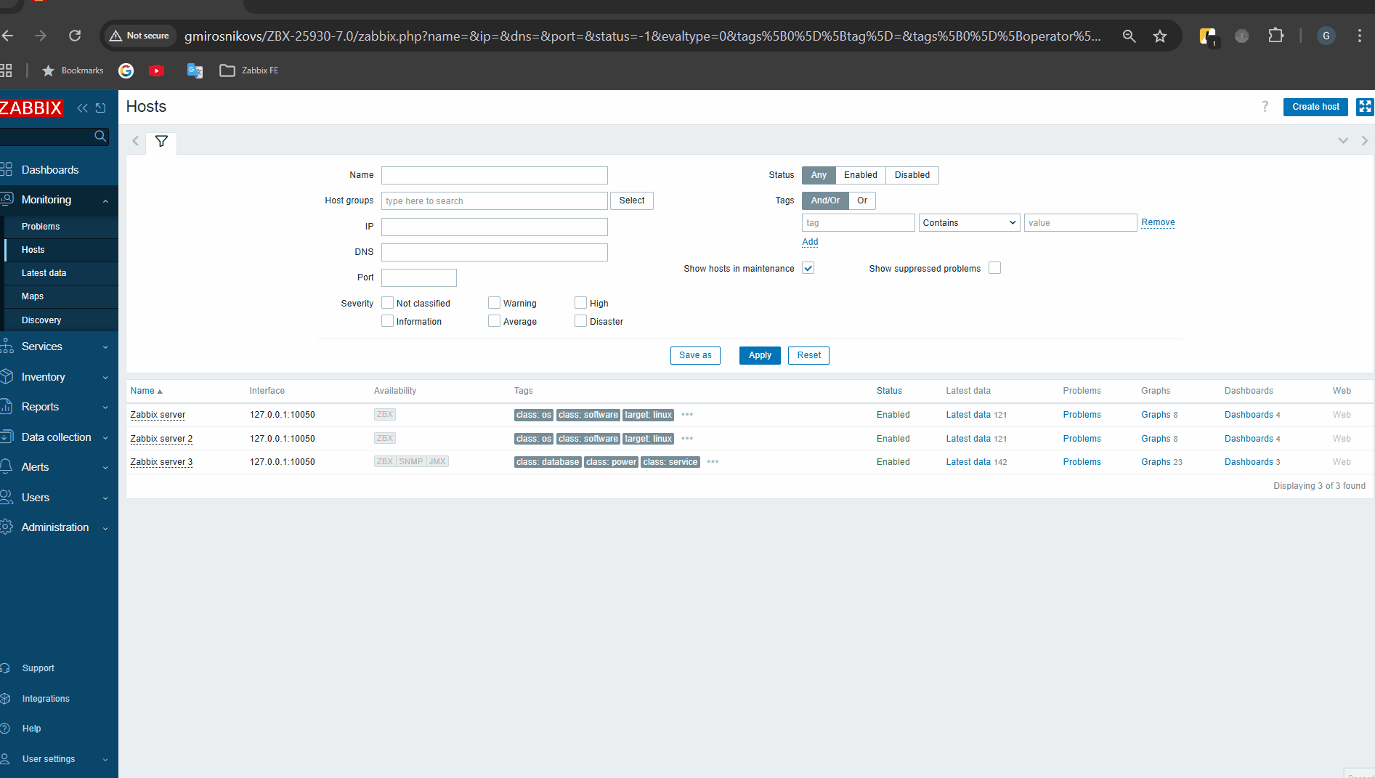This screenshot has height=778, width=1375.
Task: Open the YouTube bookmark icon
Action: (156, 70)
